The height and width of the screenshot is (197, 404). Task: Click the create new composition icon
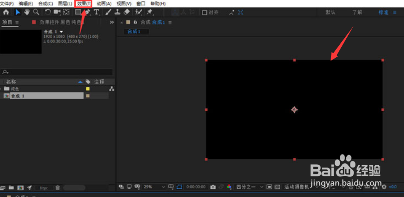pyautogui.click(x=20, y=187)
